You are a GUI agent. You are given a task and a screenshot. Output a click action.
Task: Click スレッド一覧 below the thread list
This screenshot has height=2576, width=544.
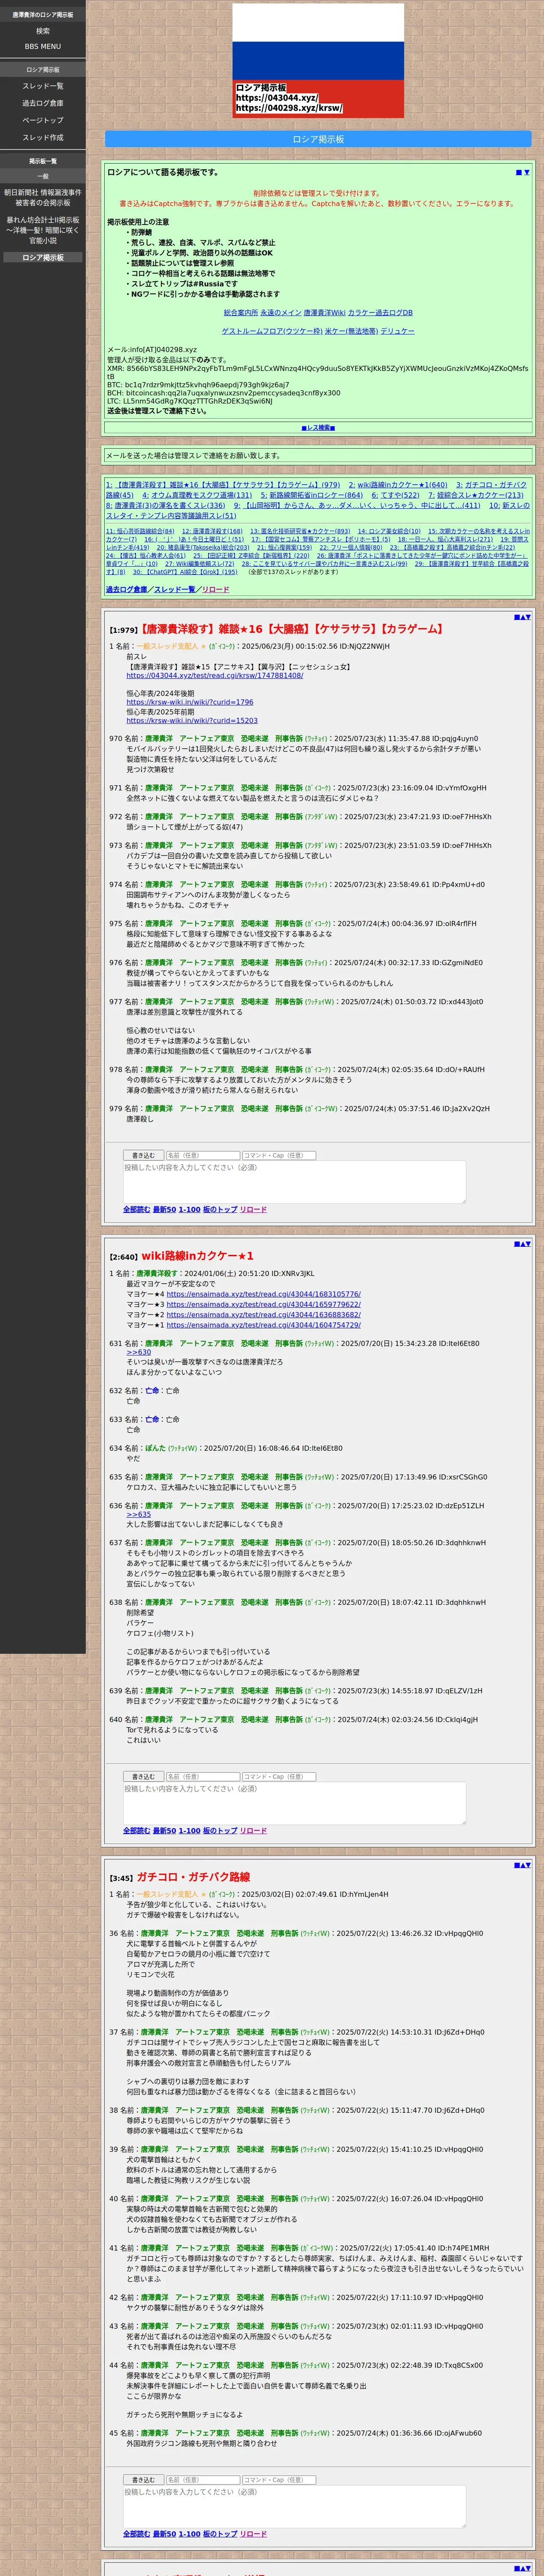[x=175, y=589]
